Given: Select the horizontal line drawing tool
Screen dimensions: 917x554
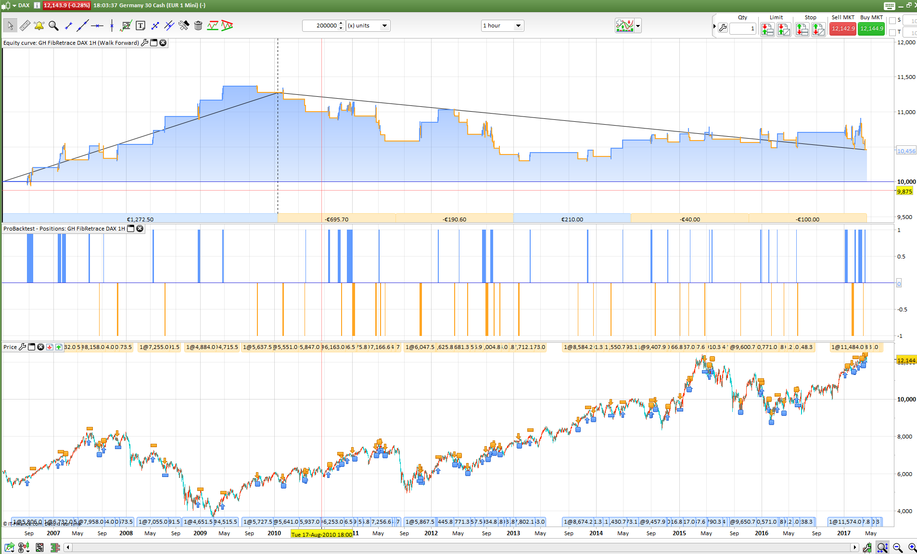Looking at the screenshot, I should click(97, 26).
